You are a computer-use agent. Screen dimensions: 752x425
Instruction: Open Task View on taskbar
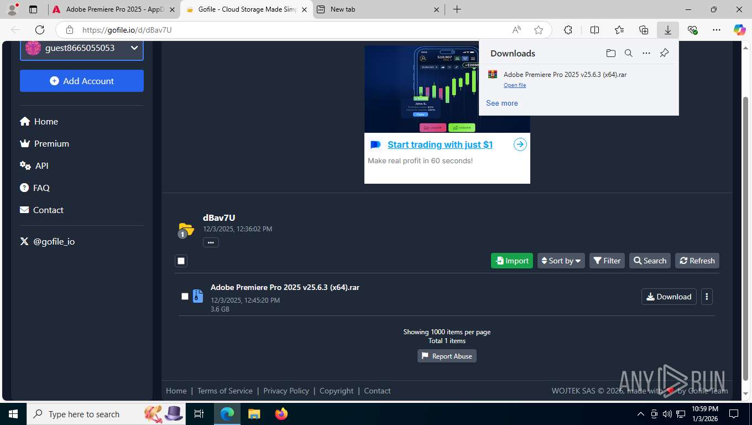point(199,414)
